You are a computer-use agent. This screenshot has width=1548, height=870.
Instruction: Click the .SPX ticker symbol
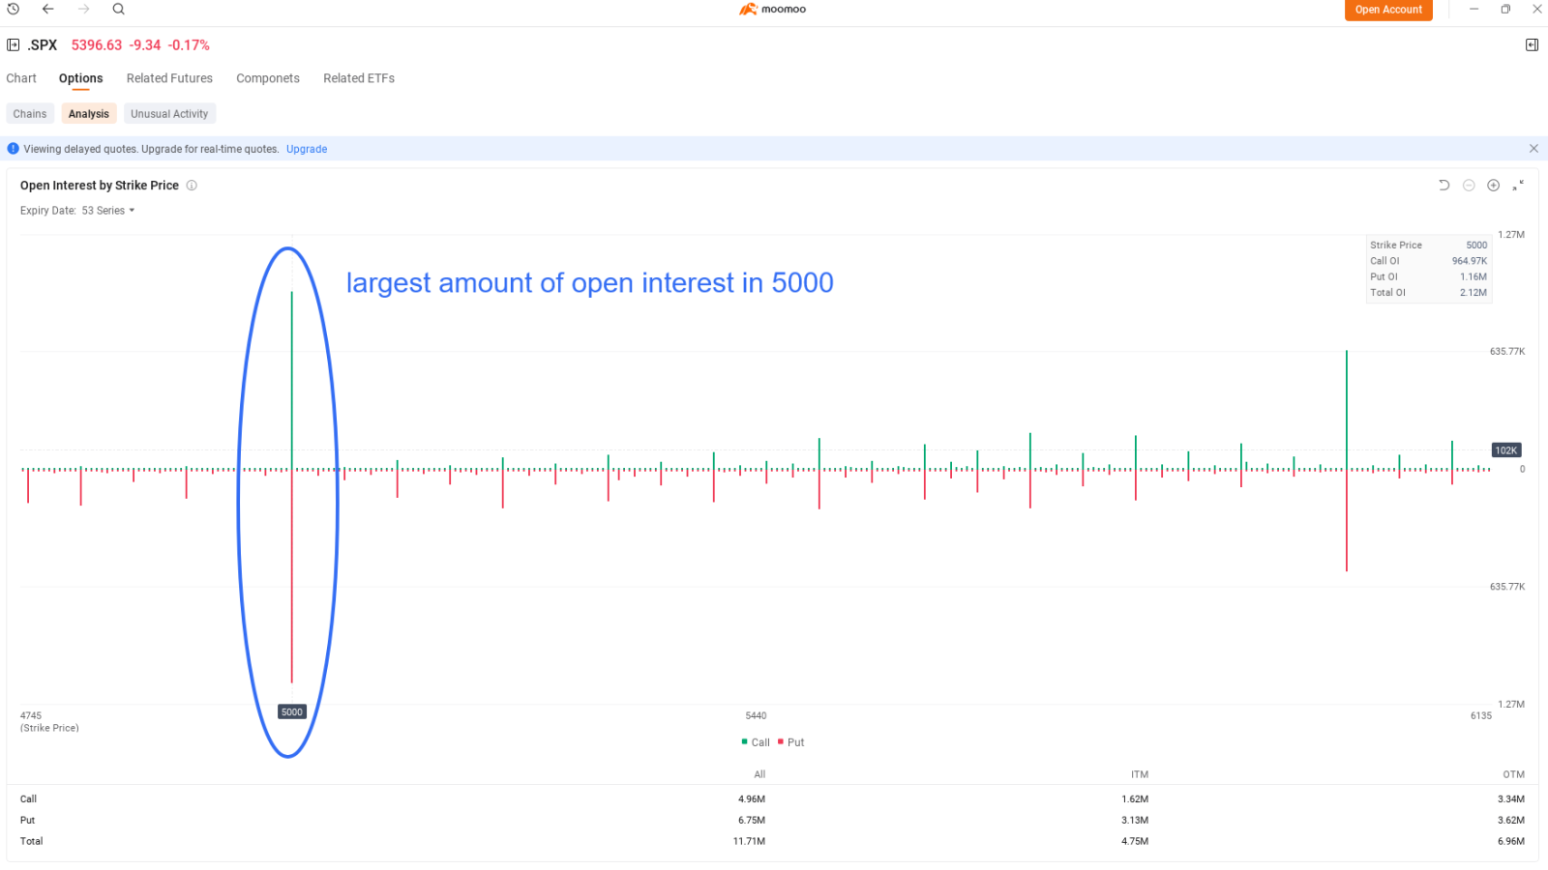click(43, 44)
